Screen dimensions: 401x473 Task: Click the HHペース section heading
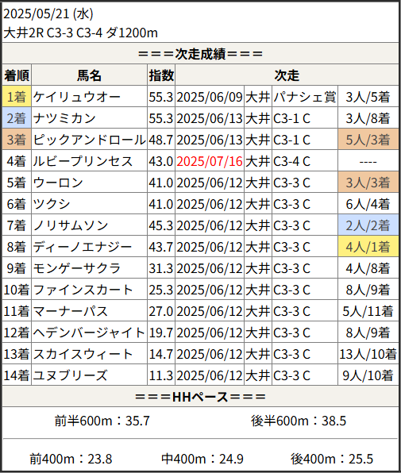[x=200, y=397]
